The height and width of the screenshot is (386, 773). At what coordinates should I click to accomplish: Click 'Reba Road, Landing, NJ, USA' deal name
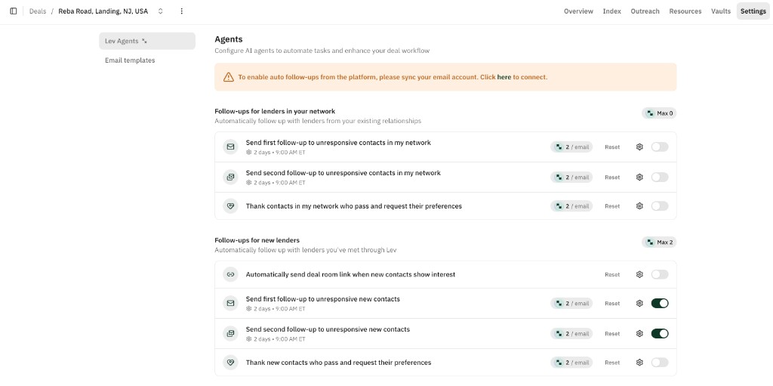coord(103,11)
